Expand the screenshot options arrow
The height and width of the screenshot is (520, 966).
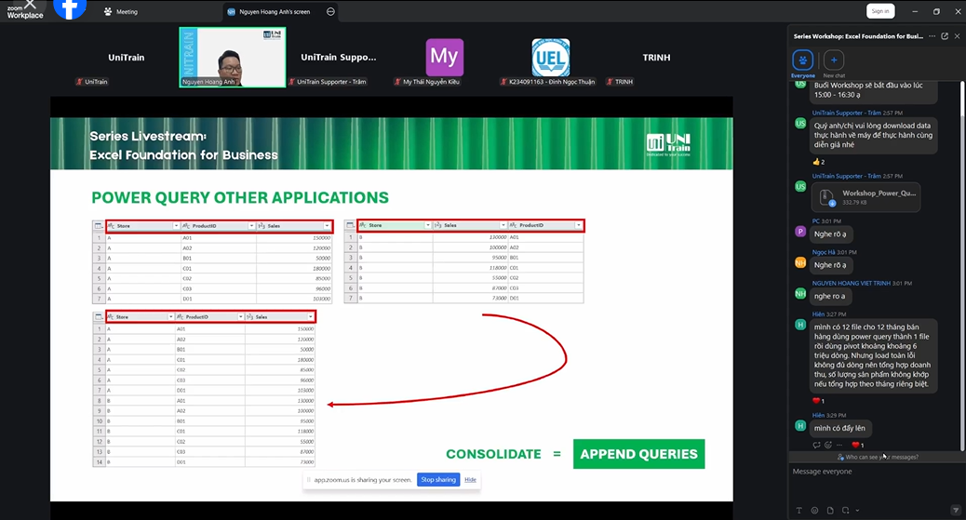pos(857,510)
